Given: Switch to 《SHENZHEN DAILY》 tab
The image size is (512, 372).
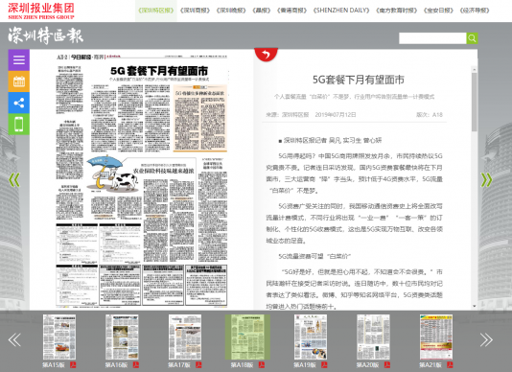Looking at the screenshot, I should pyautogui.click(x=341, y=11).
